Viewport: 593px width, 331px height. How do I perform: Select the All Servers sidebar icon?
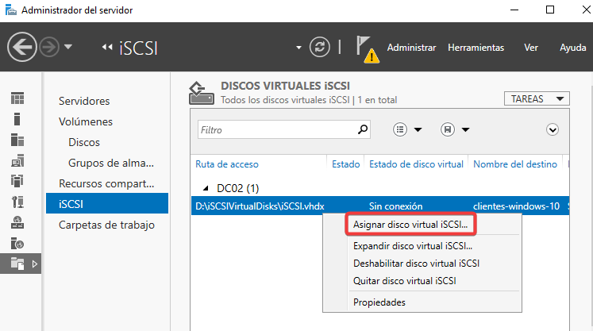[x=17, y=140]
